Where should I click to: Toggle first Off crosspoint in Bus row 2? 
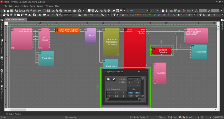pyautogui.click(x=130, y=96)
